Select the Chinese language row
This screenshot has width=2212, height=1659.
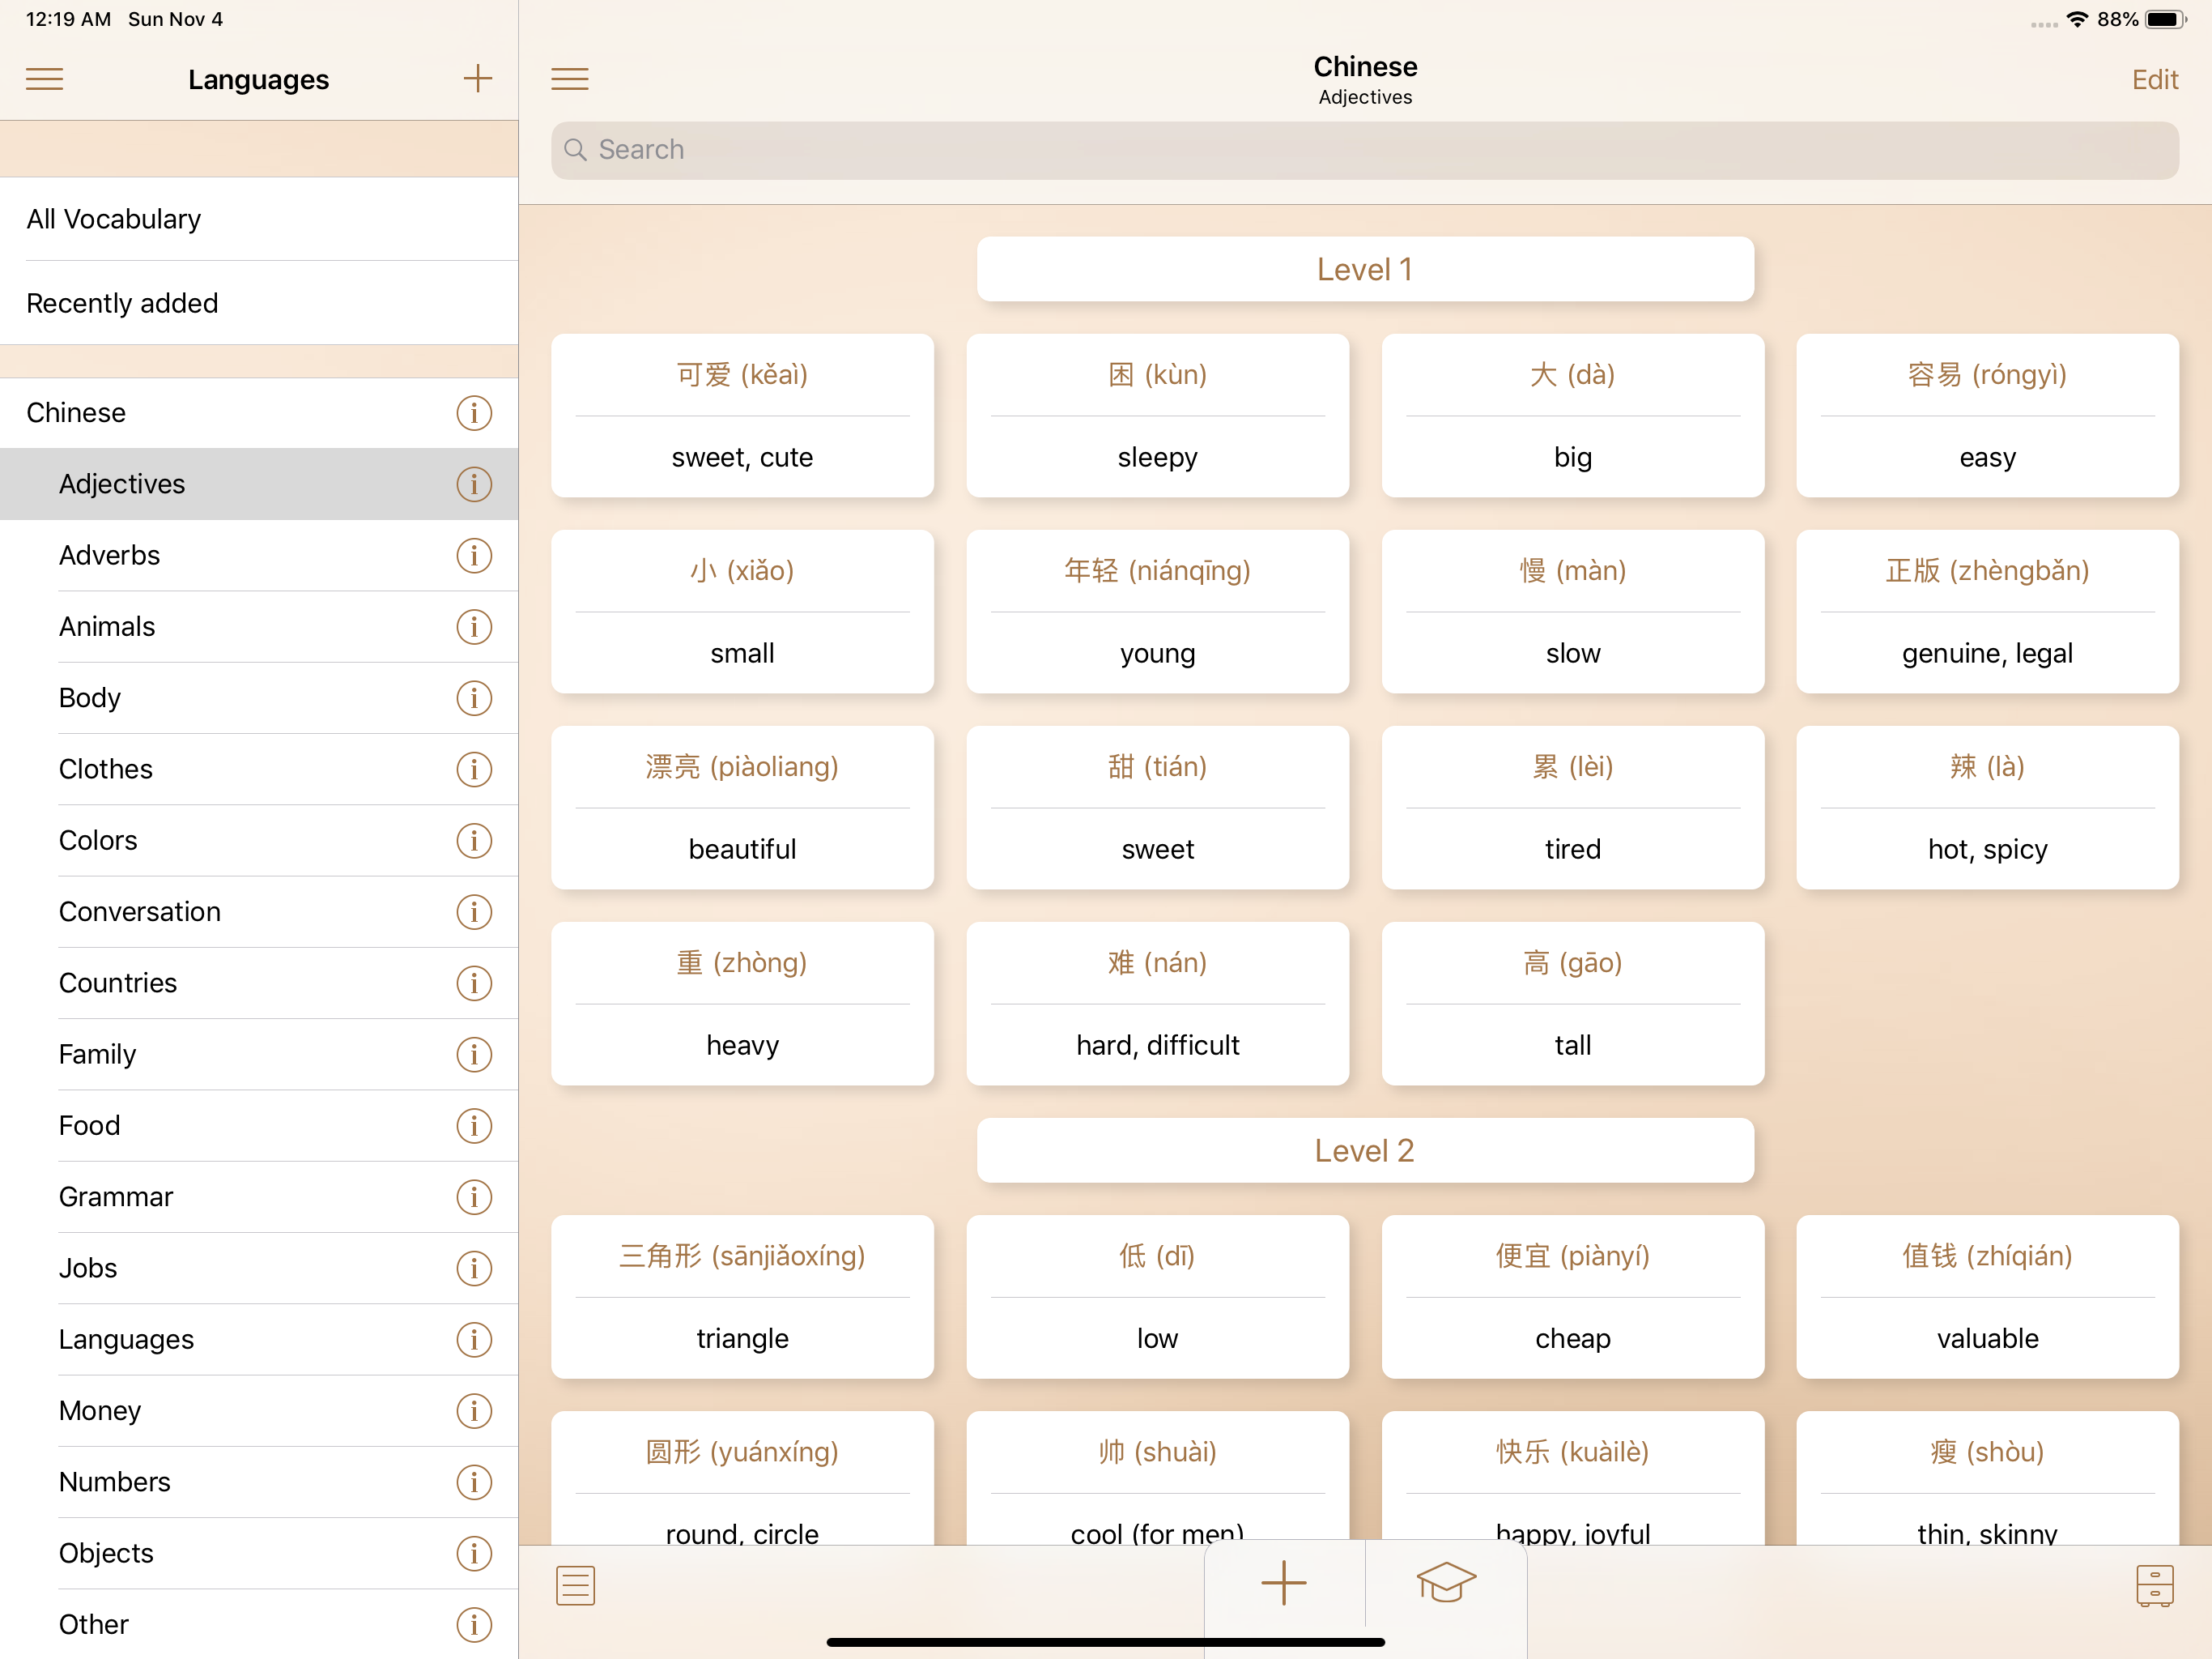[x=259, y=412]
